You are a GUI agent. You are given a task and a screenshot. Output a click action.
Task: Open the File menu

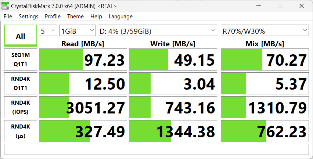point(8,17)
